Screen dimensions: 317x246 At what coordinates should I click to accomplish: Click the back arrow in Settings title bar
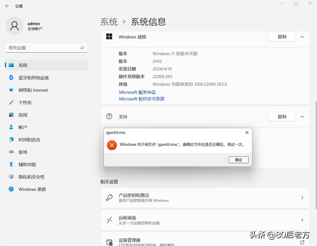coord(7,6)
